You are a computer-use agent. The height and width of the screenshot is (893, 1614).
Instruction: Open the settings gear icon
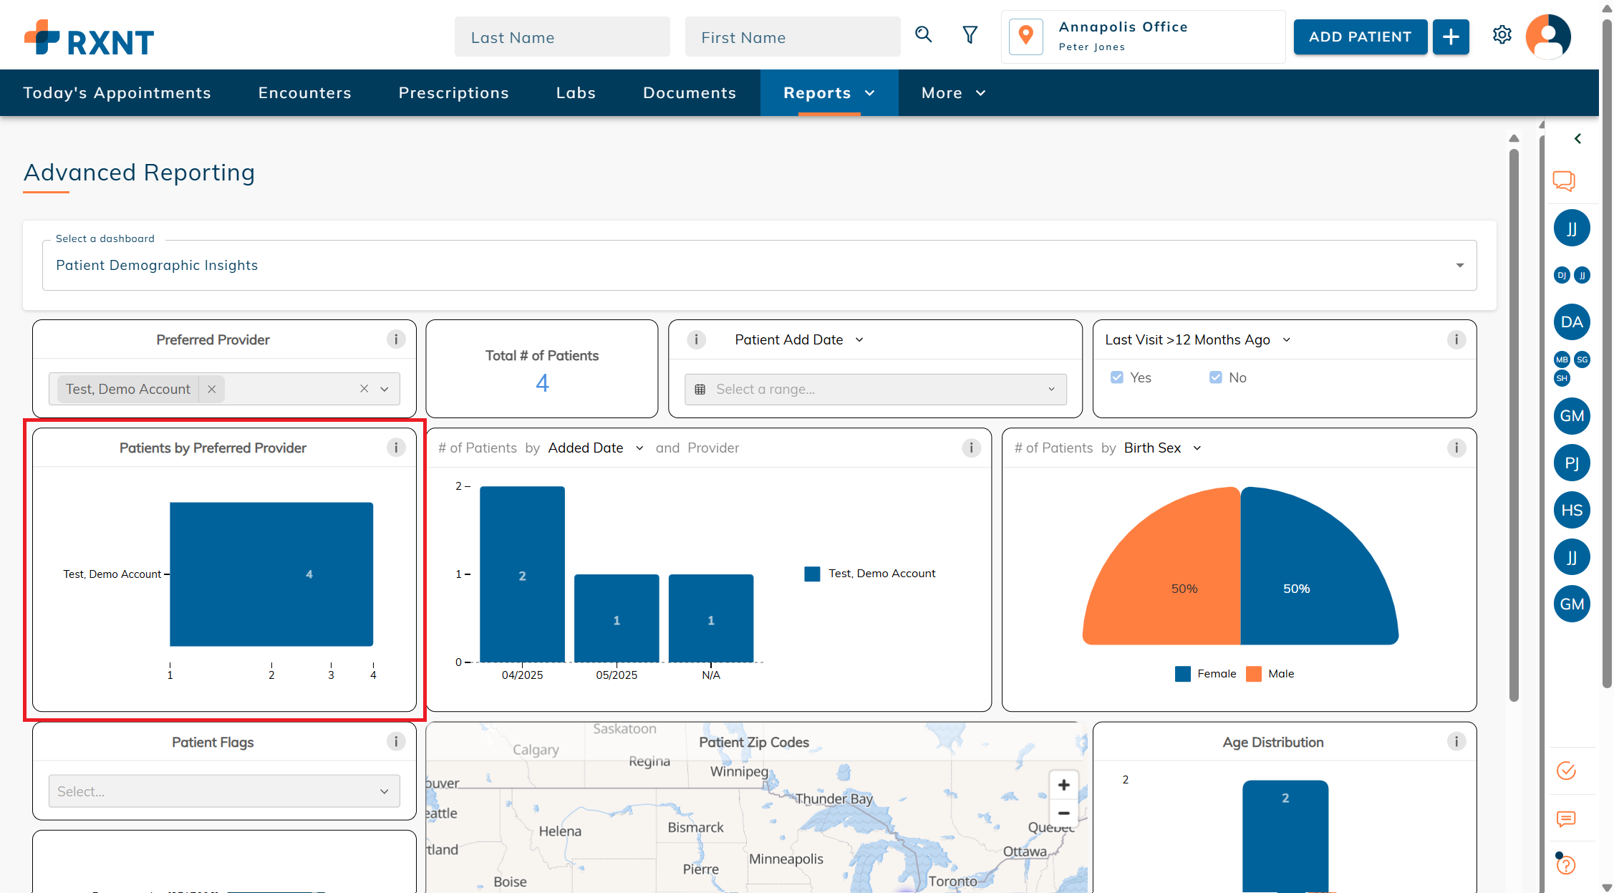coord(1502,35)
